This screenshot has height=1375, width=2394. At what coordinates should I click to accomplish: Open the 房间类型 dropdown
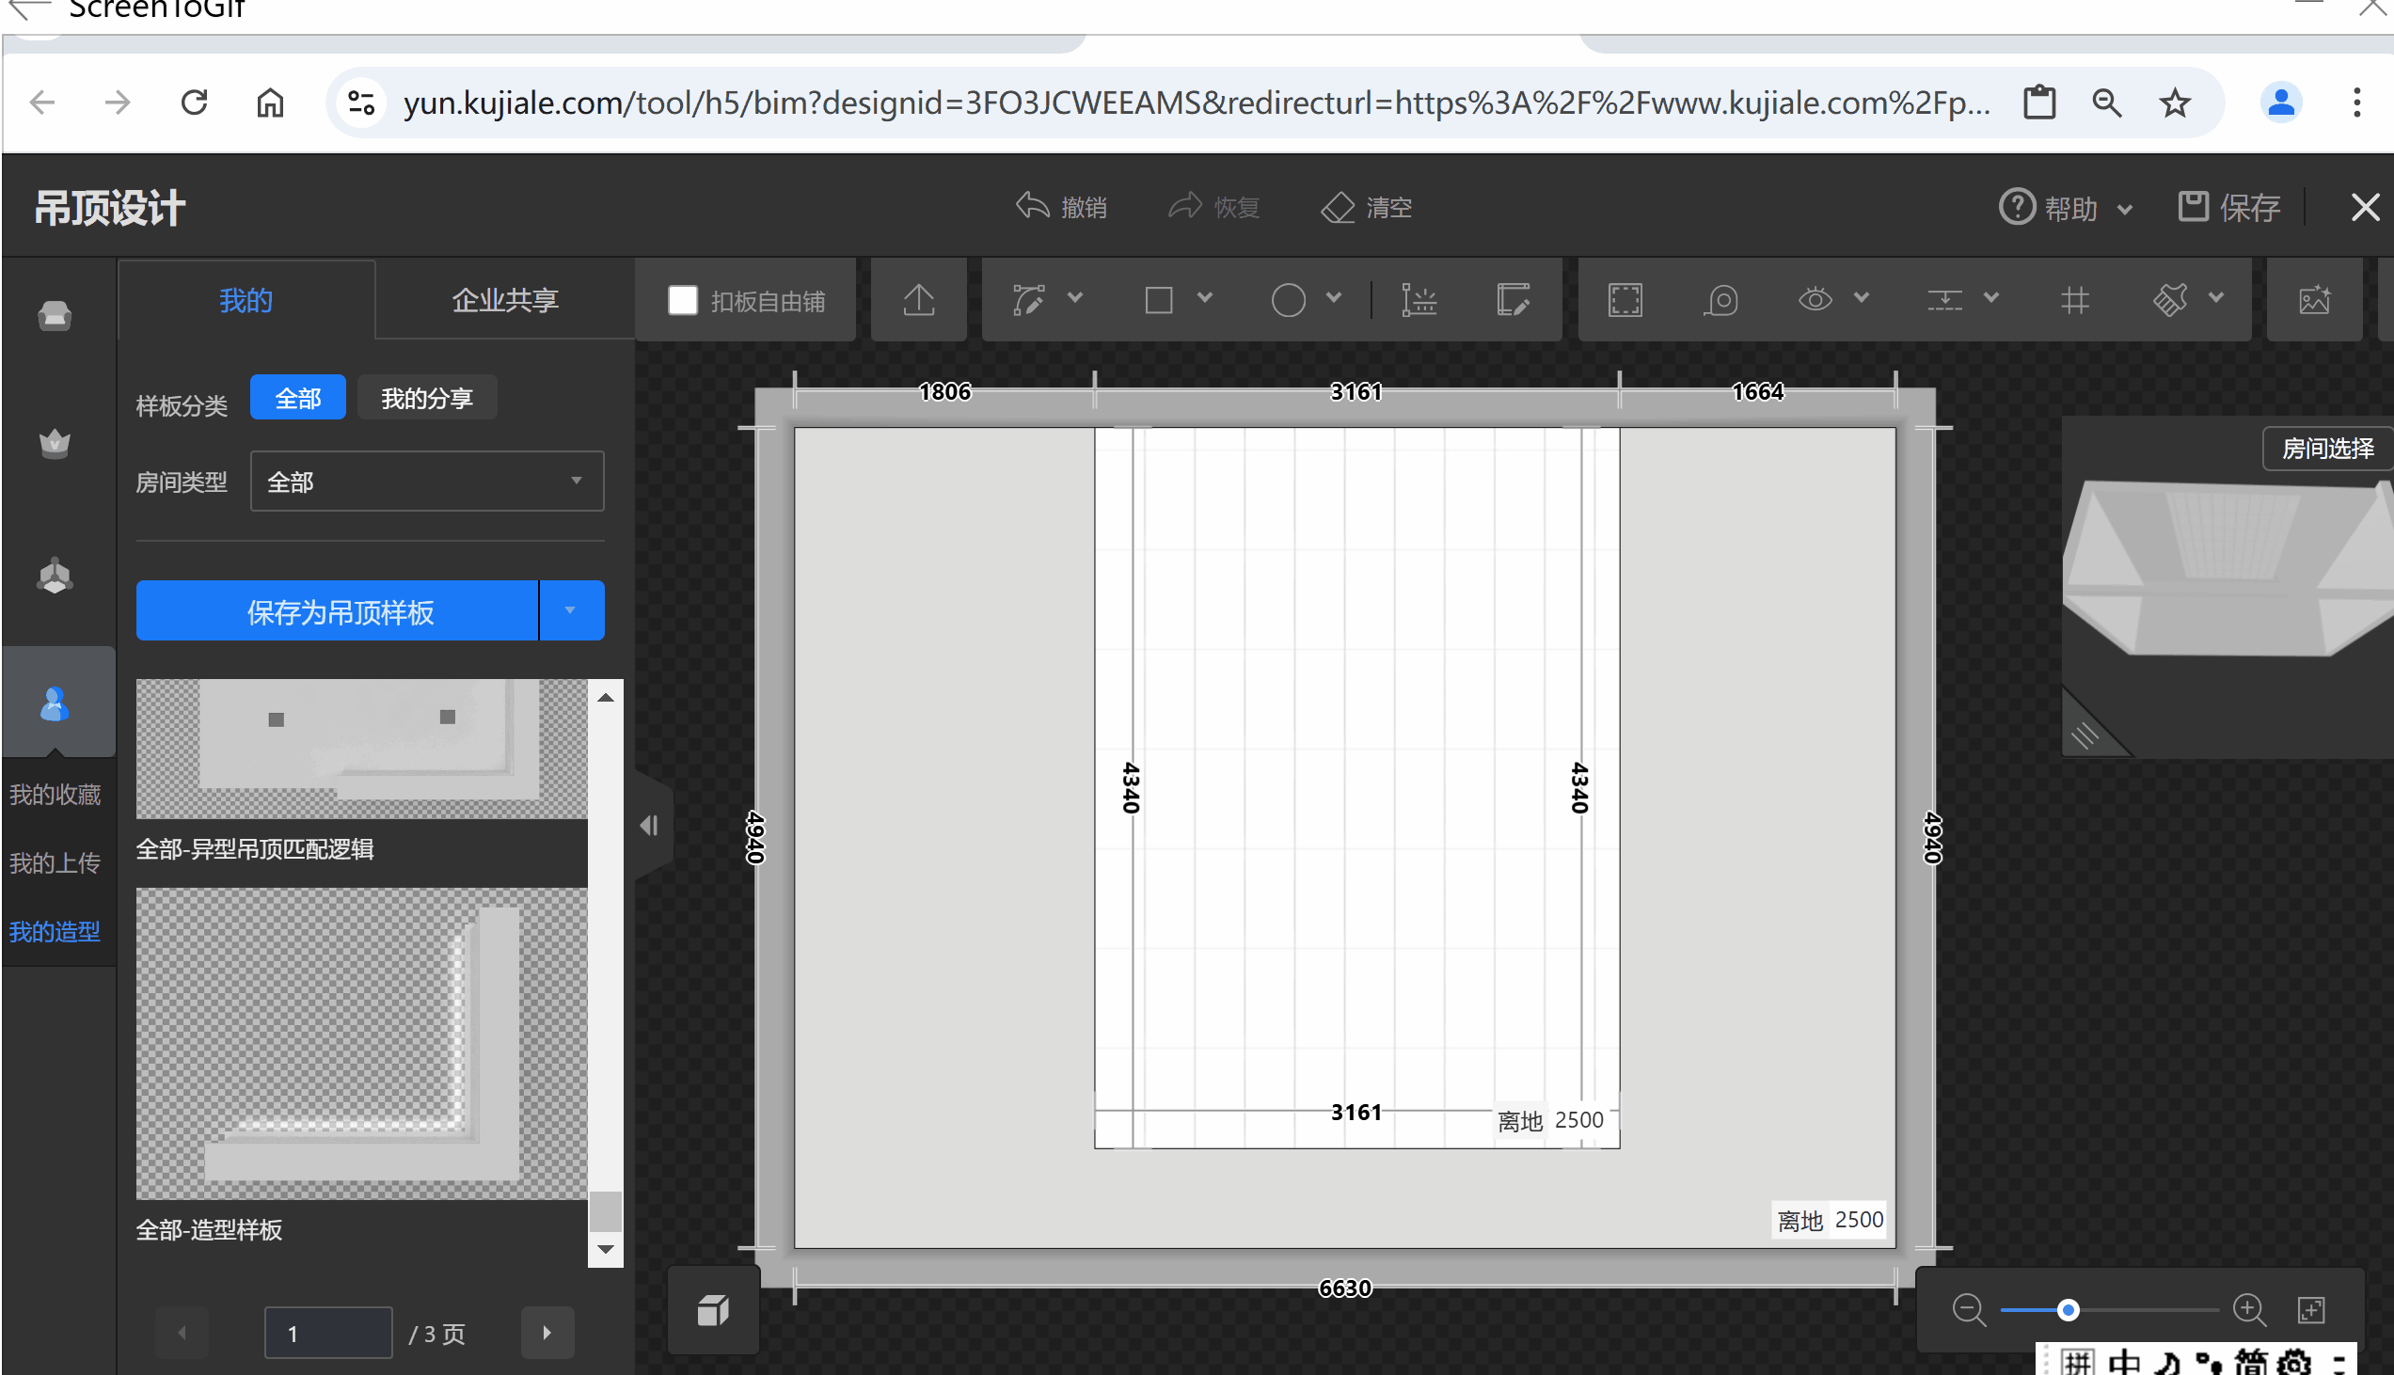click(x=427, y=482)
